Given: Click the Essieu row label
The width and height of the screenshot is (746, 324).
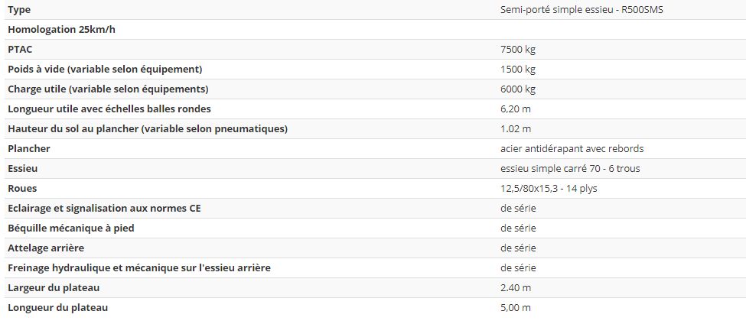Looking at the screenshot, I should point(22,169).
